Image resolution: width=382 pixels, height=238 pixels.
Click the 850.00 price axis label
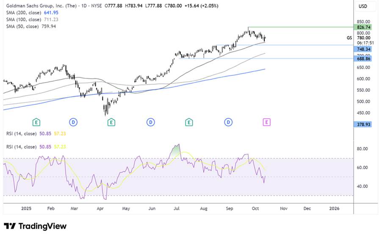click(x=363, y=22)
